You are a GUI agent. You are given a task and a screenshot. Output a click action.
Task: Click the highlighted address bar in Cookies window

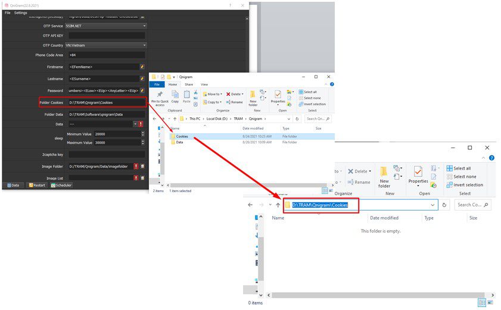click(x=360, y=205)
